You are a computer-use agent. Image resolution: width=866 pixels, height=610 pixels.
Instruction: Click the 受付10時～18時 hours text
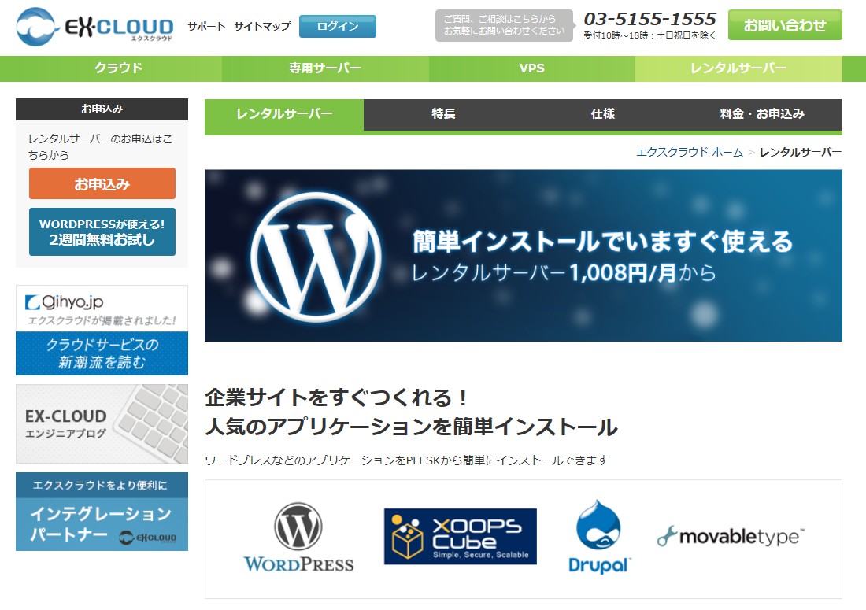pyautogui.click(x=650, y=35)
